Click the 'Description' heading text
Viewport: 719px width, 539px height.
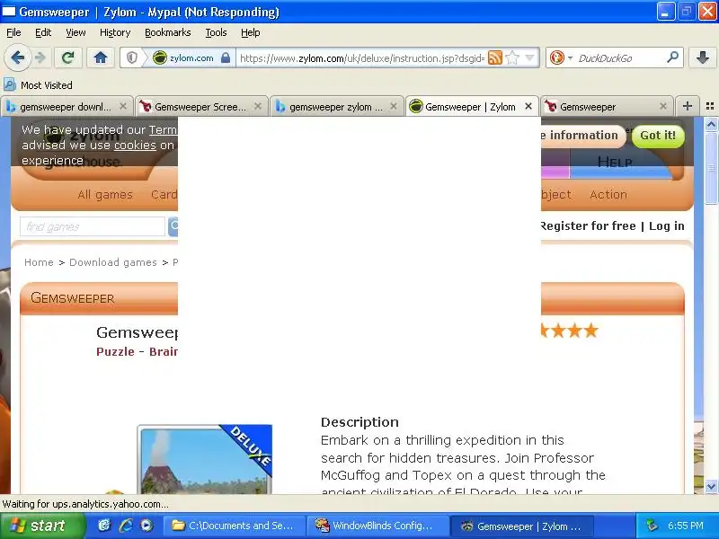pos(360,422)
